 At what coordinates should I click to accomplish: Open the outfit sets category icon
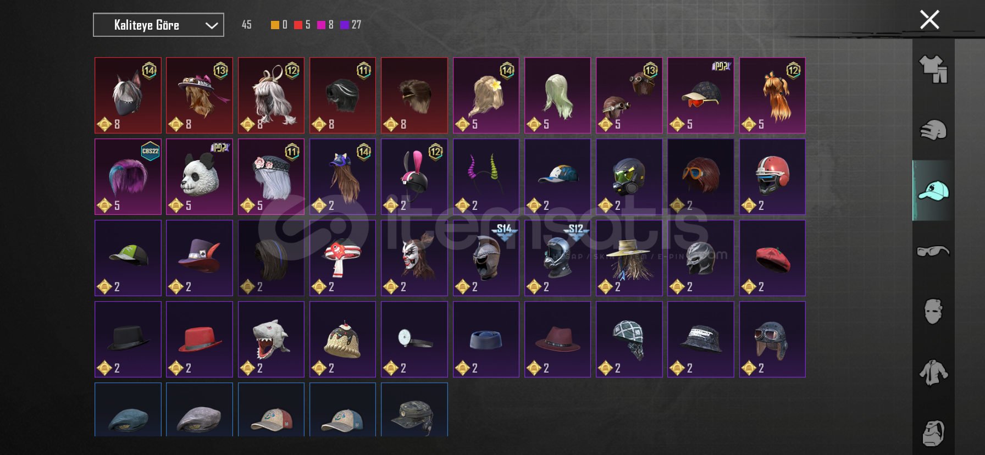(x=933, y=70)
